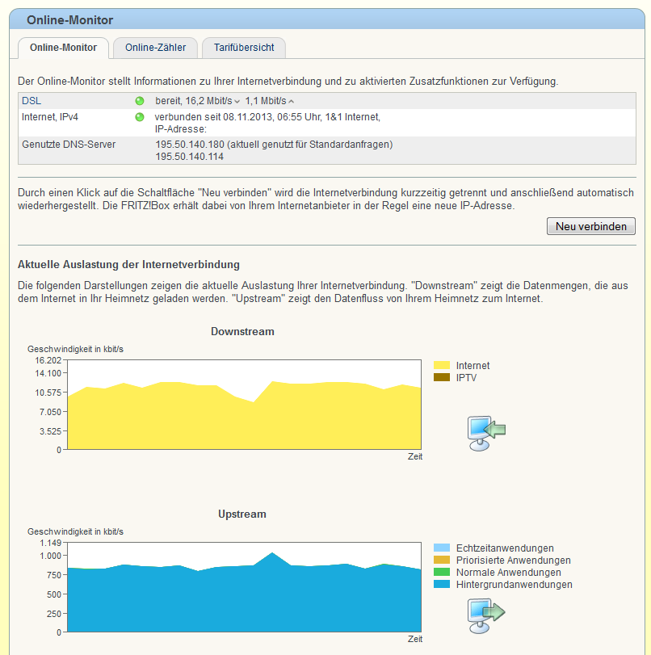651x655 pixels.
Task: Click the 1.149 axis label in Upstream
Action: coord(51,543)
